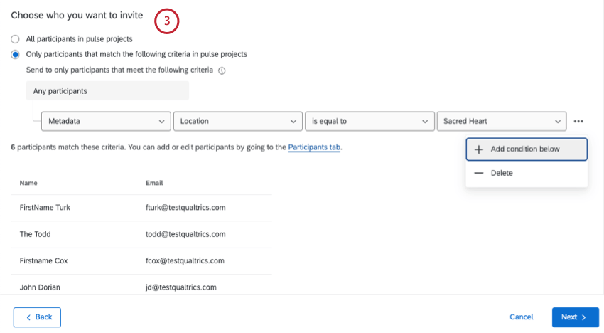Click the step 3 circled number marker
Image resolution: width=604 pixels, height=333 pixels.
166,21
